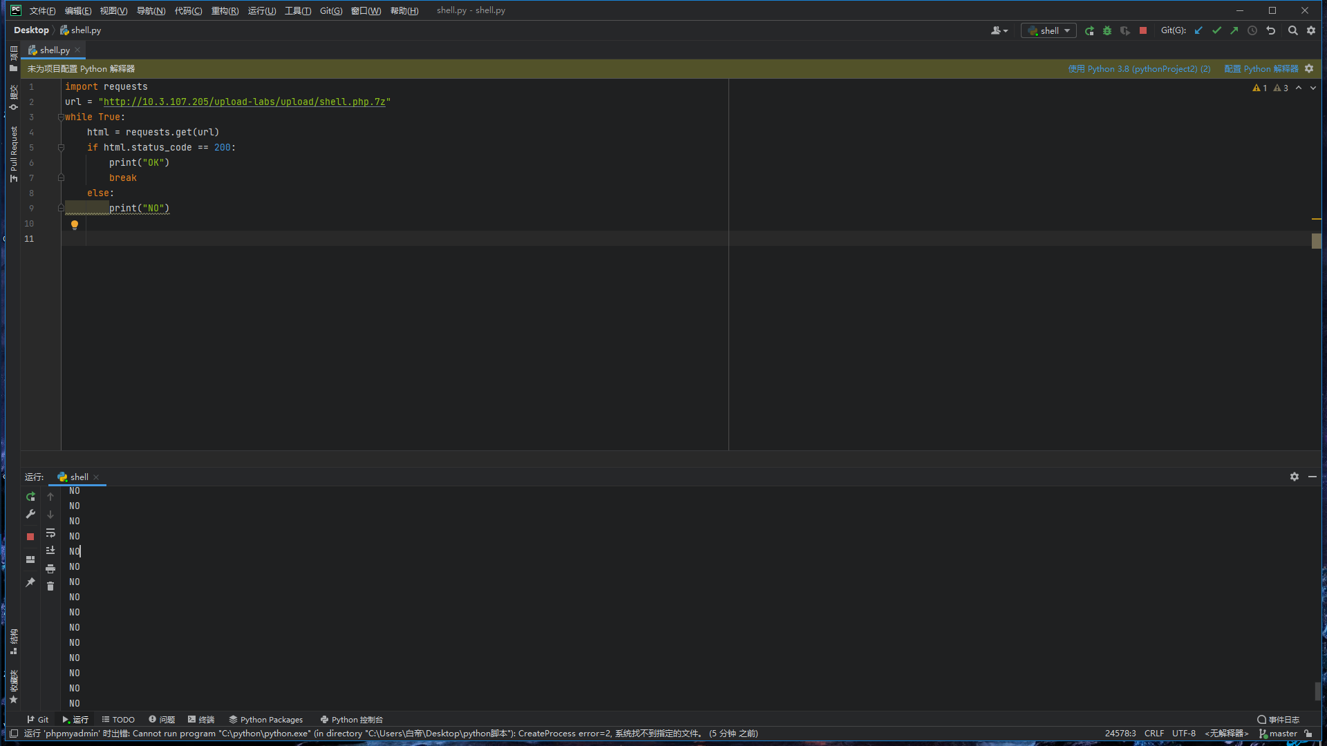This screenshot has width=1327, height=746.
Task: Click the Git rollback arrow icon
Action: point(1270,30)
